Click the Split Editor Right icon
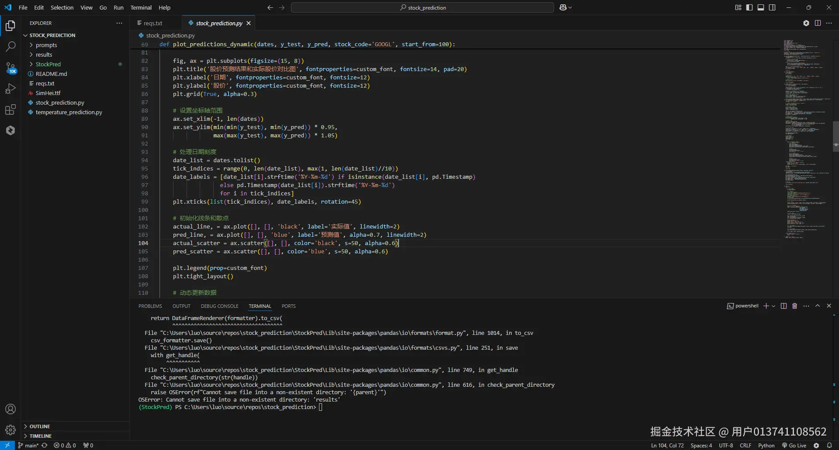This screenshot has height=450, width=839. point(818,23)
